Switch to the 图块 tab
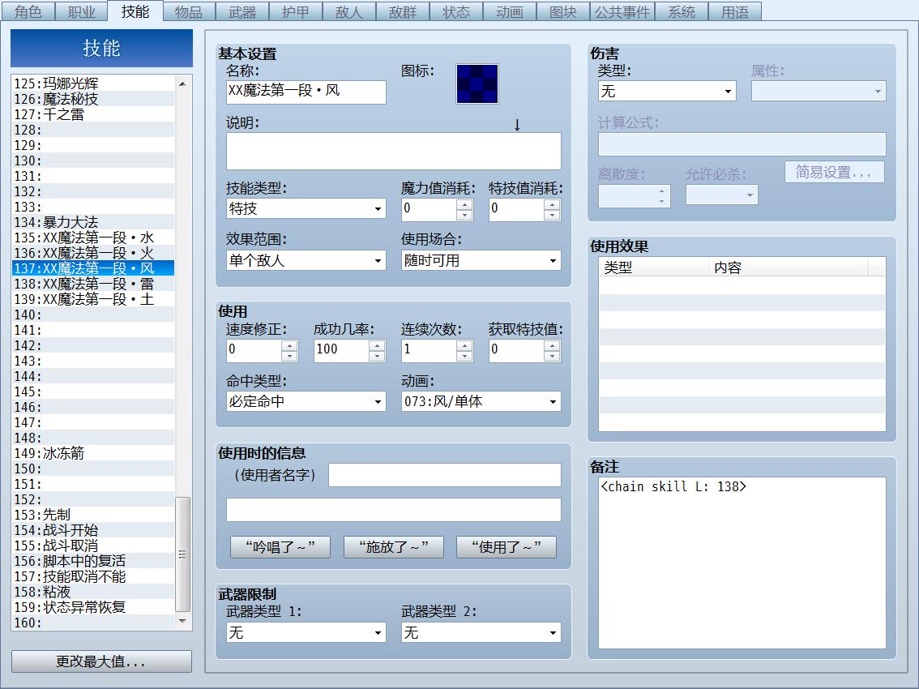The width and height of the screenshot is (919, 689). click(563, 11)
